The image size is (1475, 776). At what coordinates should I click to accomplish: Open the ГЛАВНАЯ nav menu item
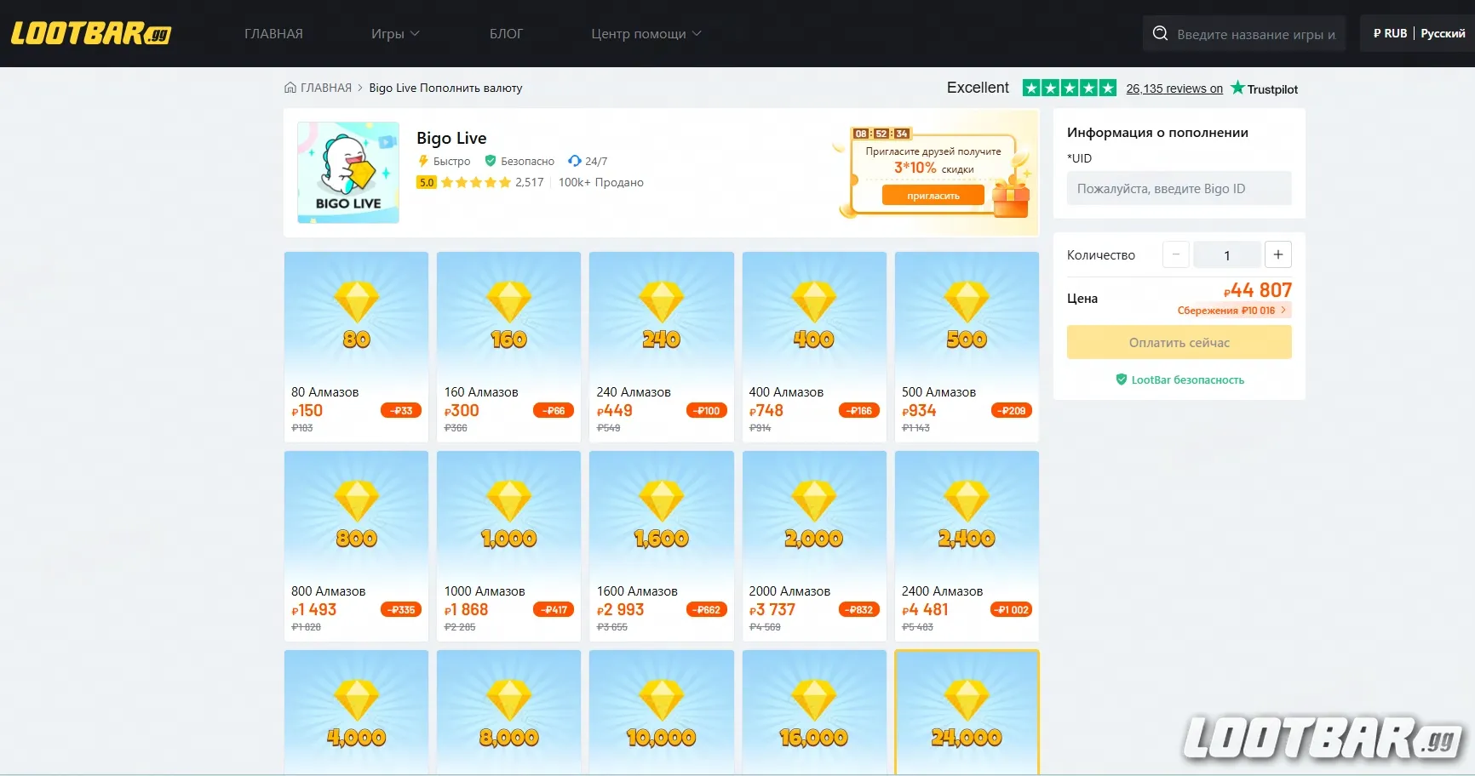[273, 34]
